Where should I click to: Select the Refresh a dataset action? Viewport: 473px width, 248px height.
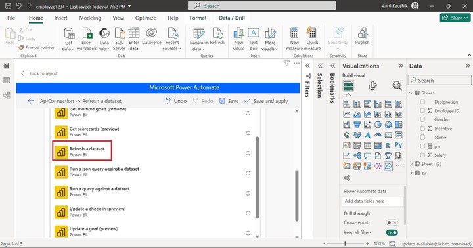82,151
